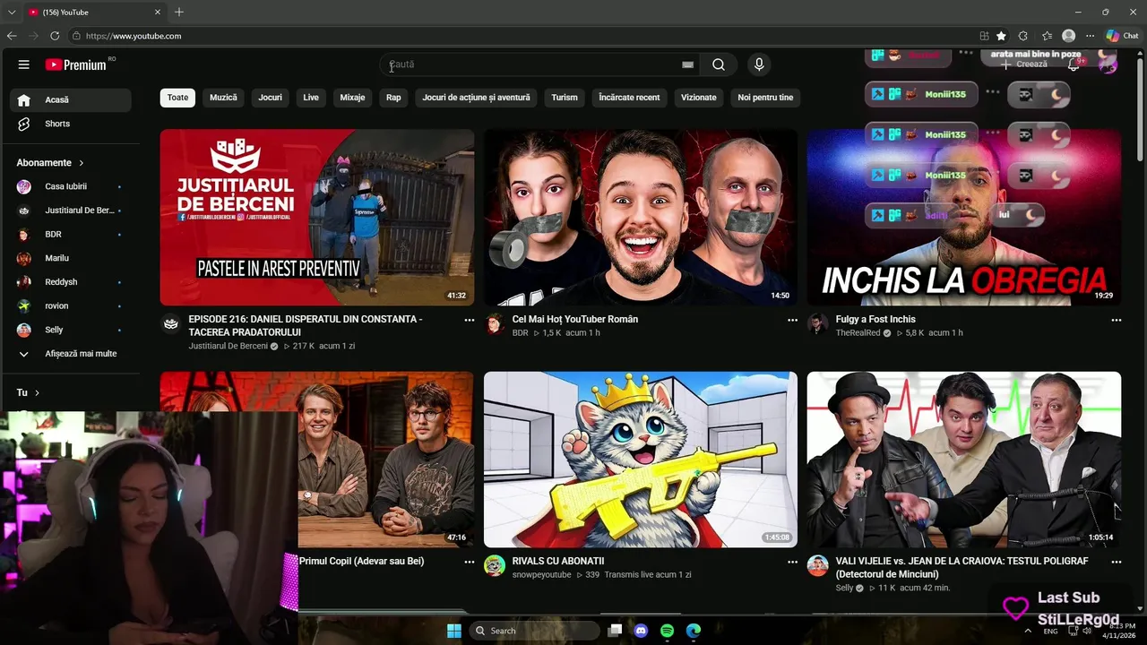Click the snowpeyoutube avatar beside RIVALS CU ABONATII

point(495,565)
